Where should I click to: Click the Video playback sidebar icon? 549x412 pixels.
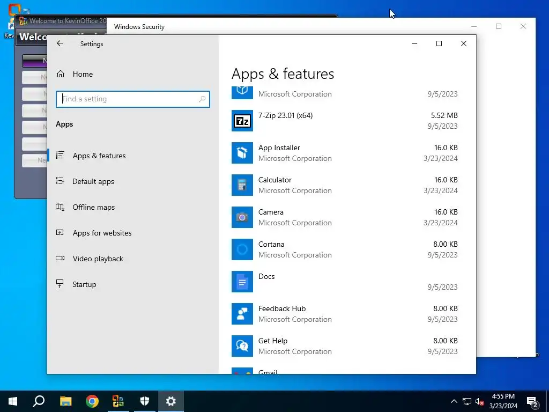60,258
